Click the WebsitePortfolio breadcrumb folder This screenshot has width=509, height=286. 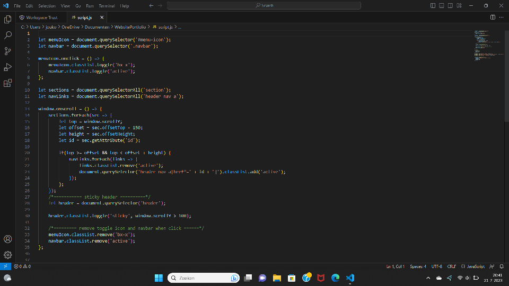pos(130,26)
